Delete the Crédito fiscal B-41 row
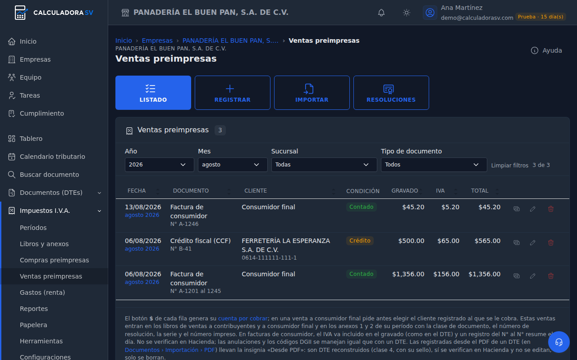The image size is (577, 360). coord(551,243)
